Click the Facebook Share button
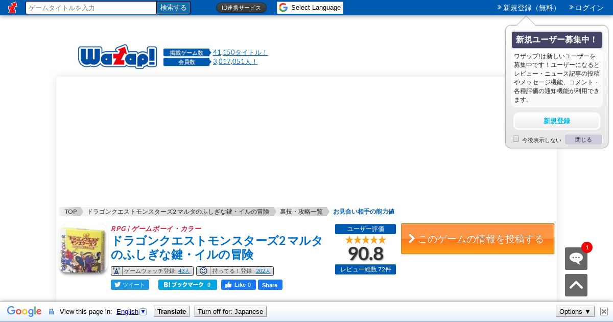Screen dimensions: 613x322 coord(270,285)
